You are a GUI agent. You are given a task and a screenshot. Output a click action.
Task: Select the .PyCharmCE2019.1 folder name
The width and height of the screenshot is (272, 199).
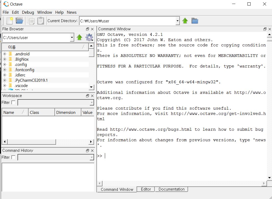pyautogui.click(x=31, y=80)
